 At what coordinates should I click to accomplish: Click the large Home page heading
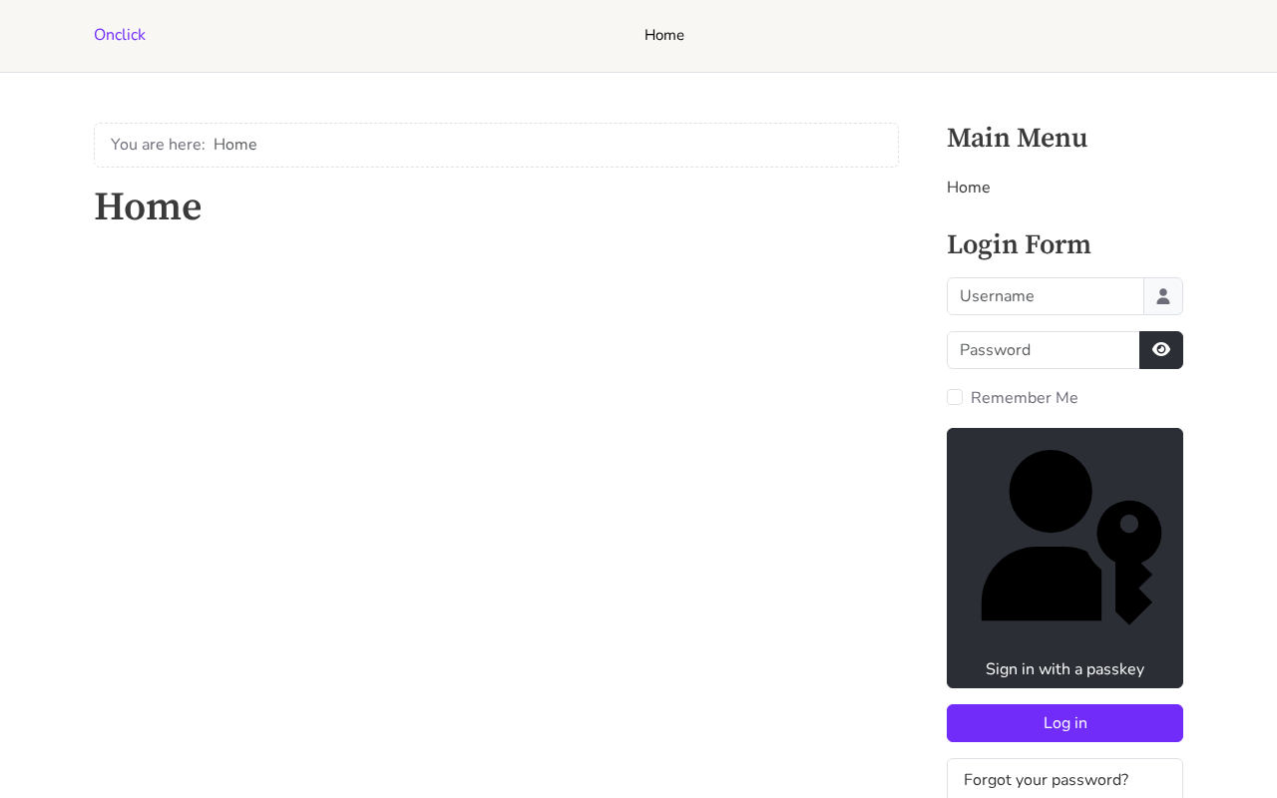tap(148, 206)
